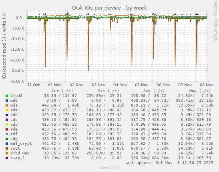Screen dimensions: 219x172
Task: Click the 'root' legend label
Action: [x=15, y=148]
